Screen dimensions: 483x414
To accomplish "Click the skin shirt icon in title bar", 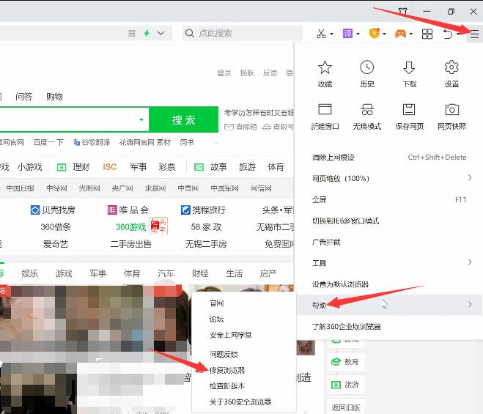I will point(402,12).
